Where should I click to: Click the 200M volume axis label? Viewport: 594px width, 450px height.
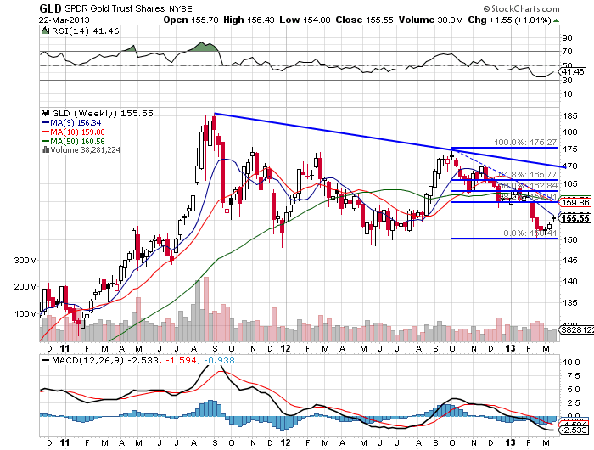coord(25,287)
